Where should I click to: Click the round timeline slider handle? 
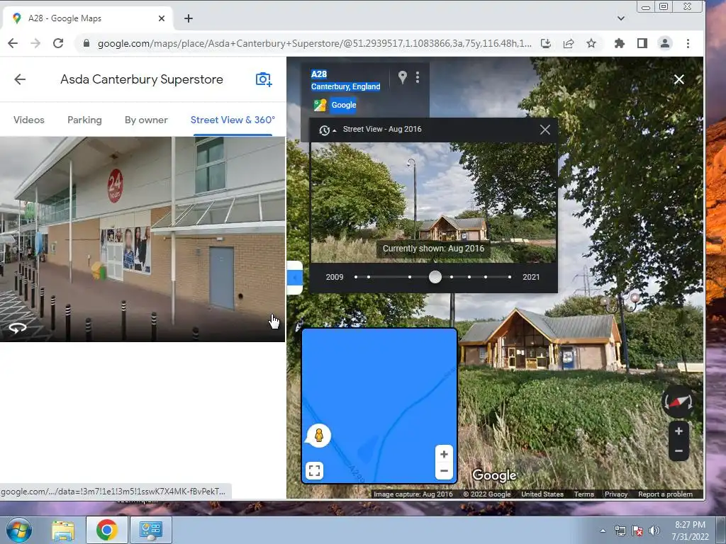(x=435, y=277)
